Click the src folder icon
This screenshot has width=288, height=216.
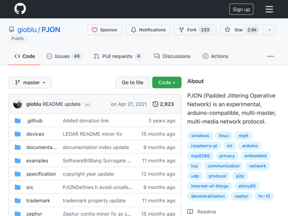point(18,187)
